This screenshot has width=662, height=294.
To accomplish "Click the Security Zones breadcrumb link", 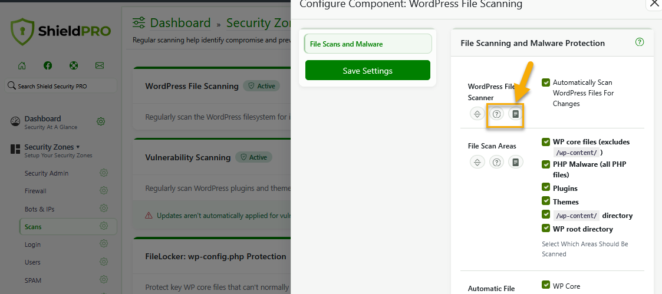I will 258,22.
